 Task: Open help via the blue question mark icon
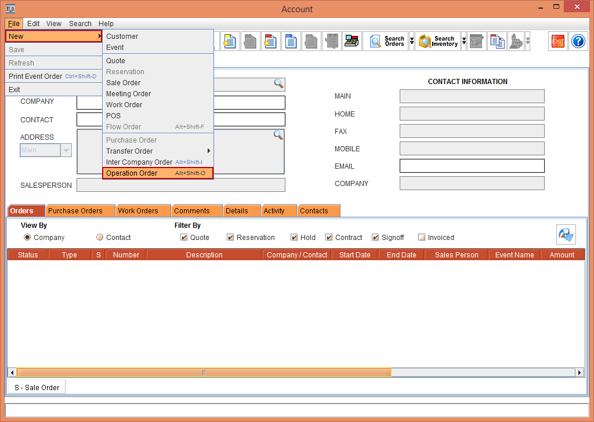pos(578,41)
